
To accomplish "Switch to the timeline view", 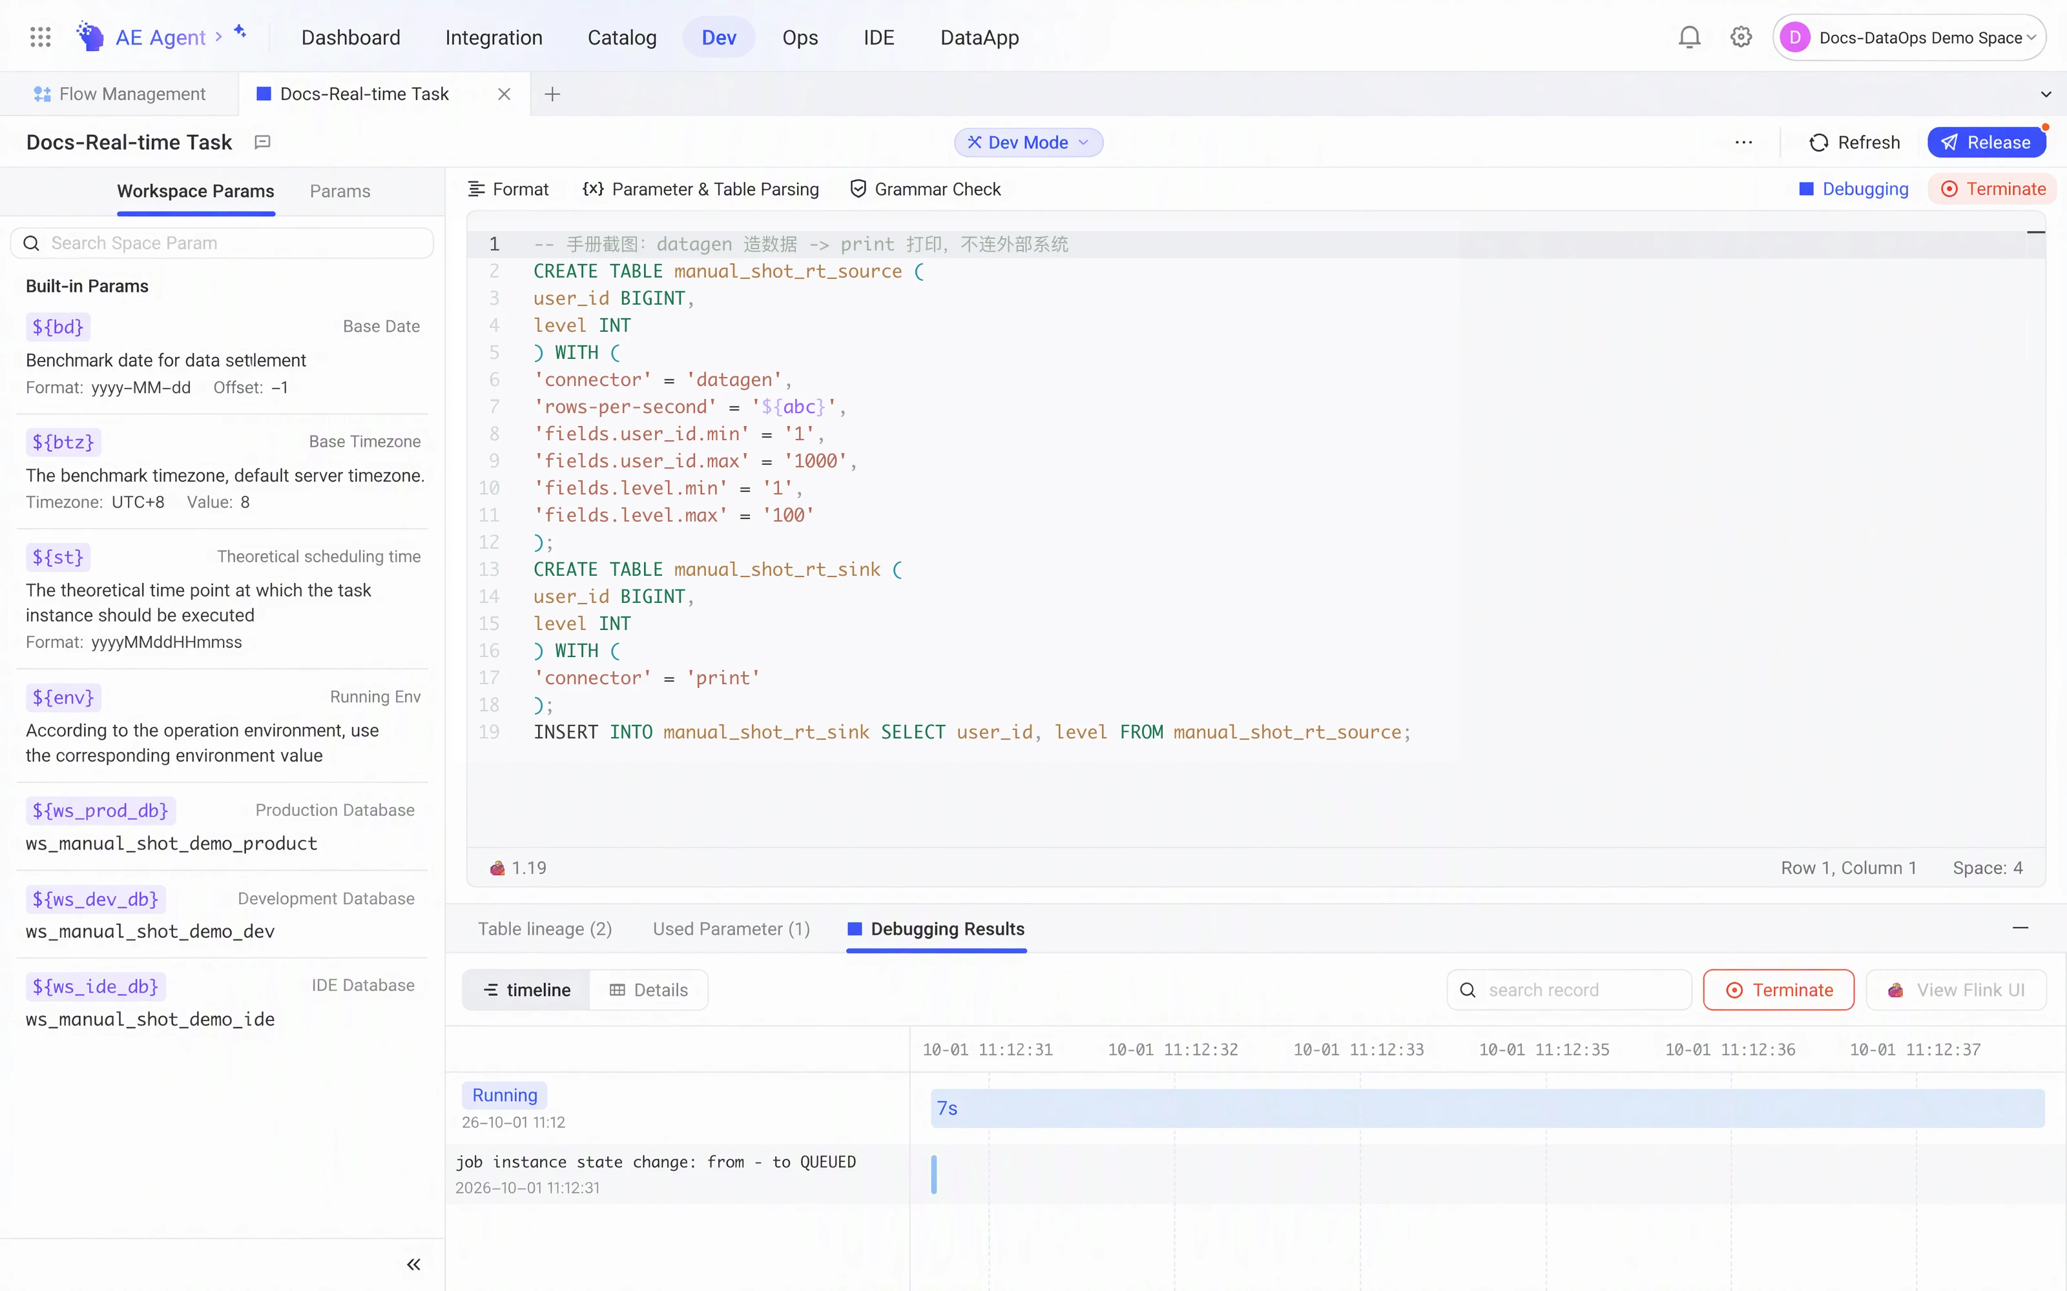I will (526, 990).
